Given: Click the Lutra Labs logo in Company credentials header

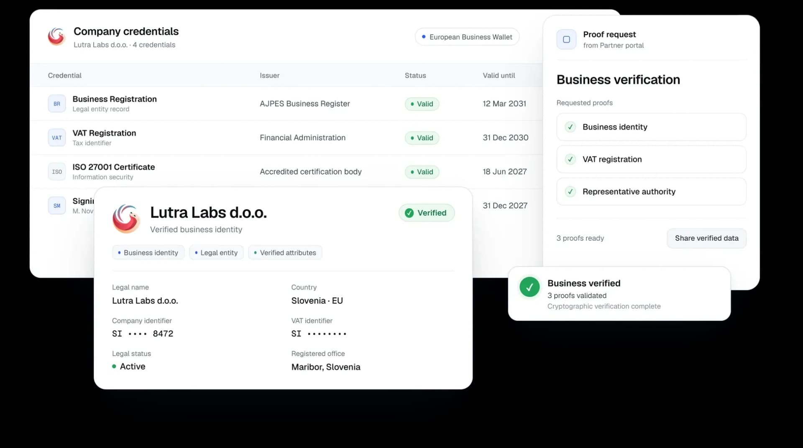Looking at the screenshot, I should click(x=56, y=37).
